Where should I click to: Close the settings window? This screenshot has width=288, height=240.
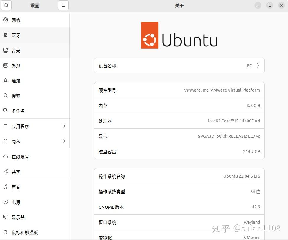coord(282,5)
